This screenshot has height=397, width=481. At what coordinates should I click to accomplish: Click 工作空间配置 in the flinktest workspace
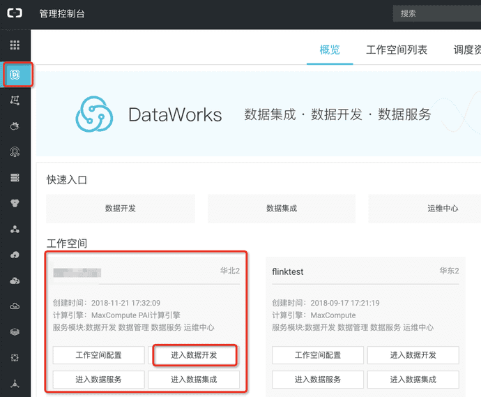318,355
